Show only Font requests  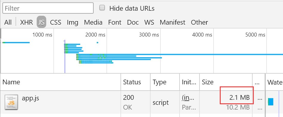[115, 22]
